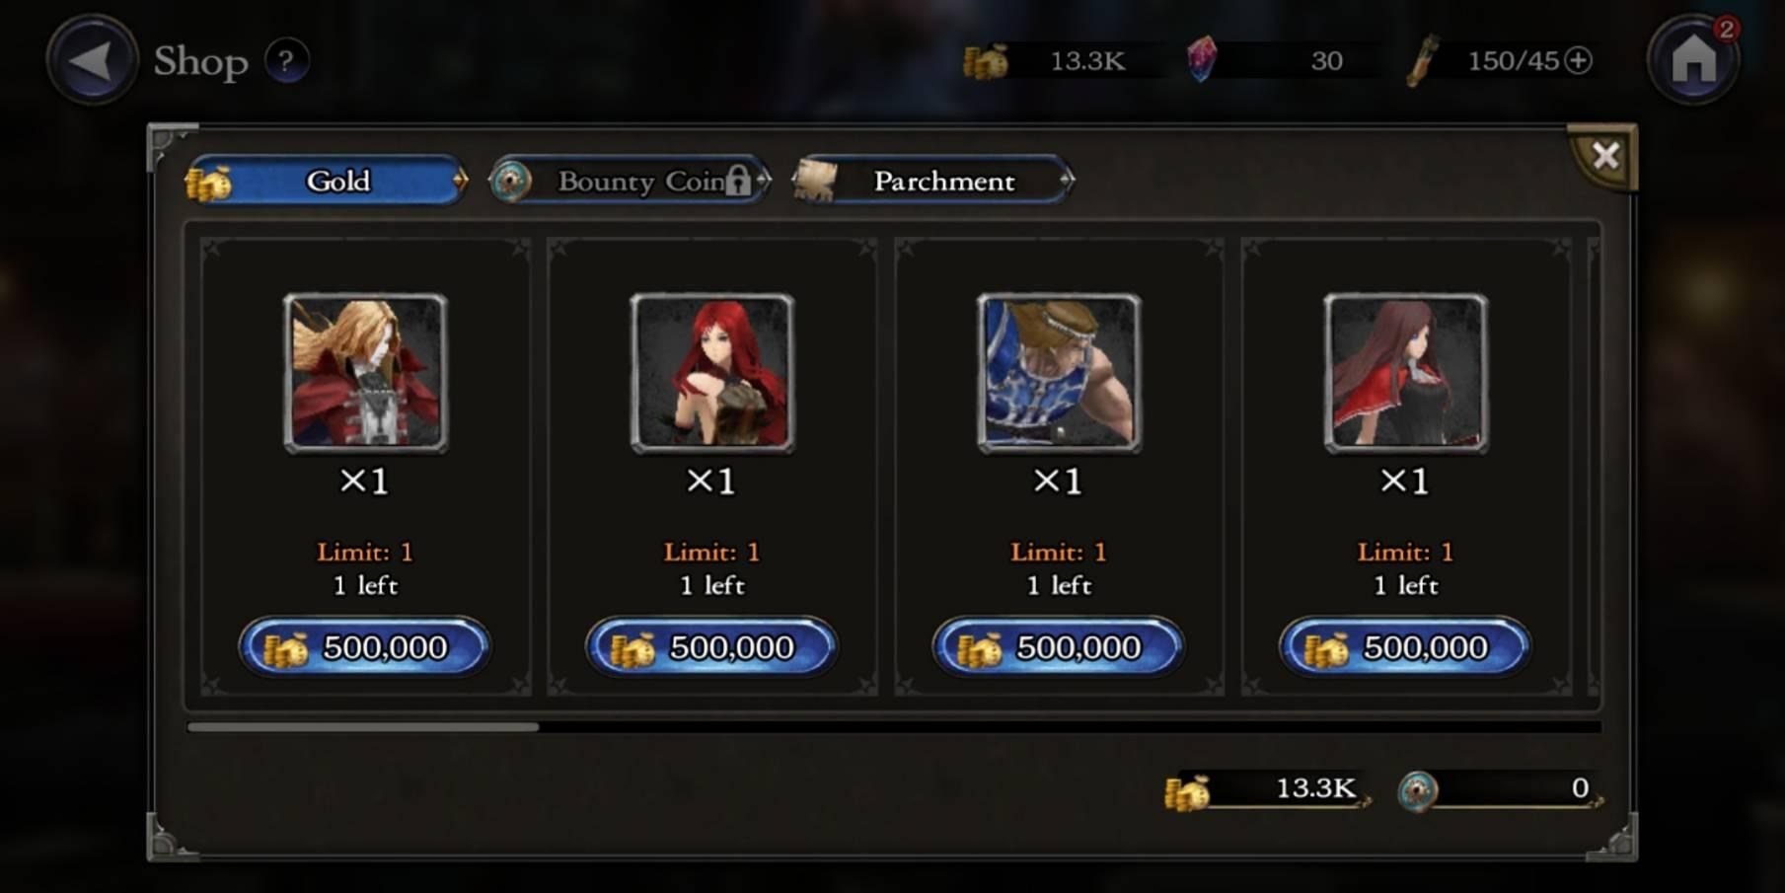Buy the brown-haired girl for 500,000
Screen dimensions: 1785x893
[1405, 647]
